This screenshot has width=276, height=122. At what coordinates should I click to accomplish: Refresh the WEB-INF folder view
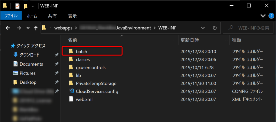[x=214, y=28]
